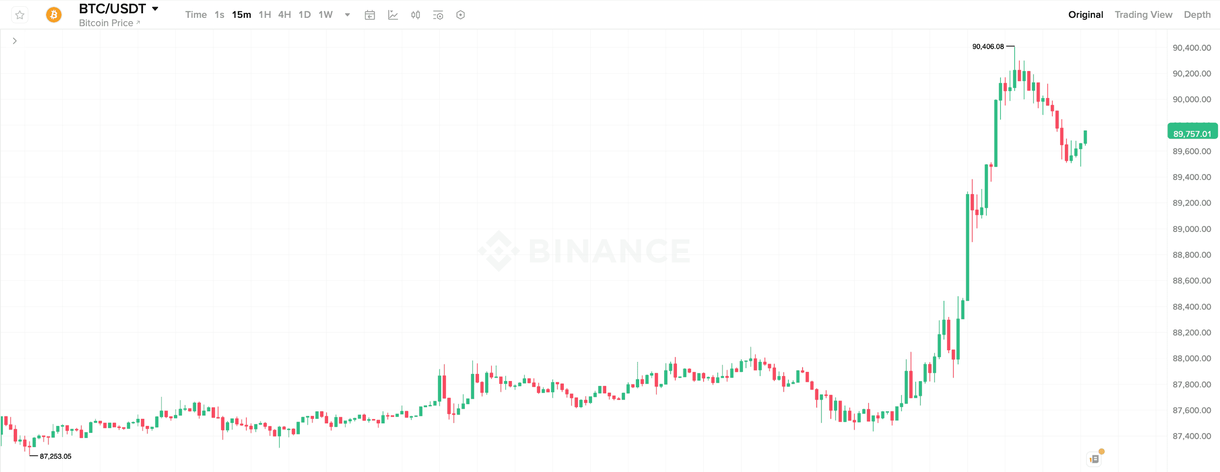Viewport: 1220px width, 472px height.
Task: Open the calendar go-to-date icon
Action: tap(370, 15)
